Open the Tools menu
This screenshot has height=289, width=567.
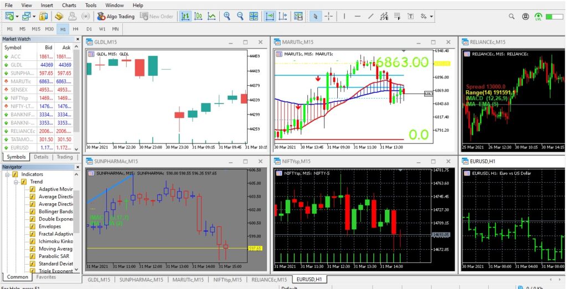point(91,6)
